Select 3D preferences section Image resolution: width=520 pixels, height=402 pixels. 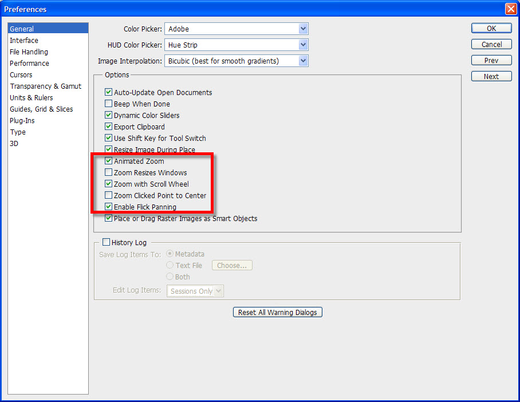(x=14, y=144)
